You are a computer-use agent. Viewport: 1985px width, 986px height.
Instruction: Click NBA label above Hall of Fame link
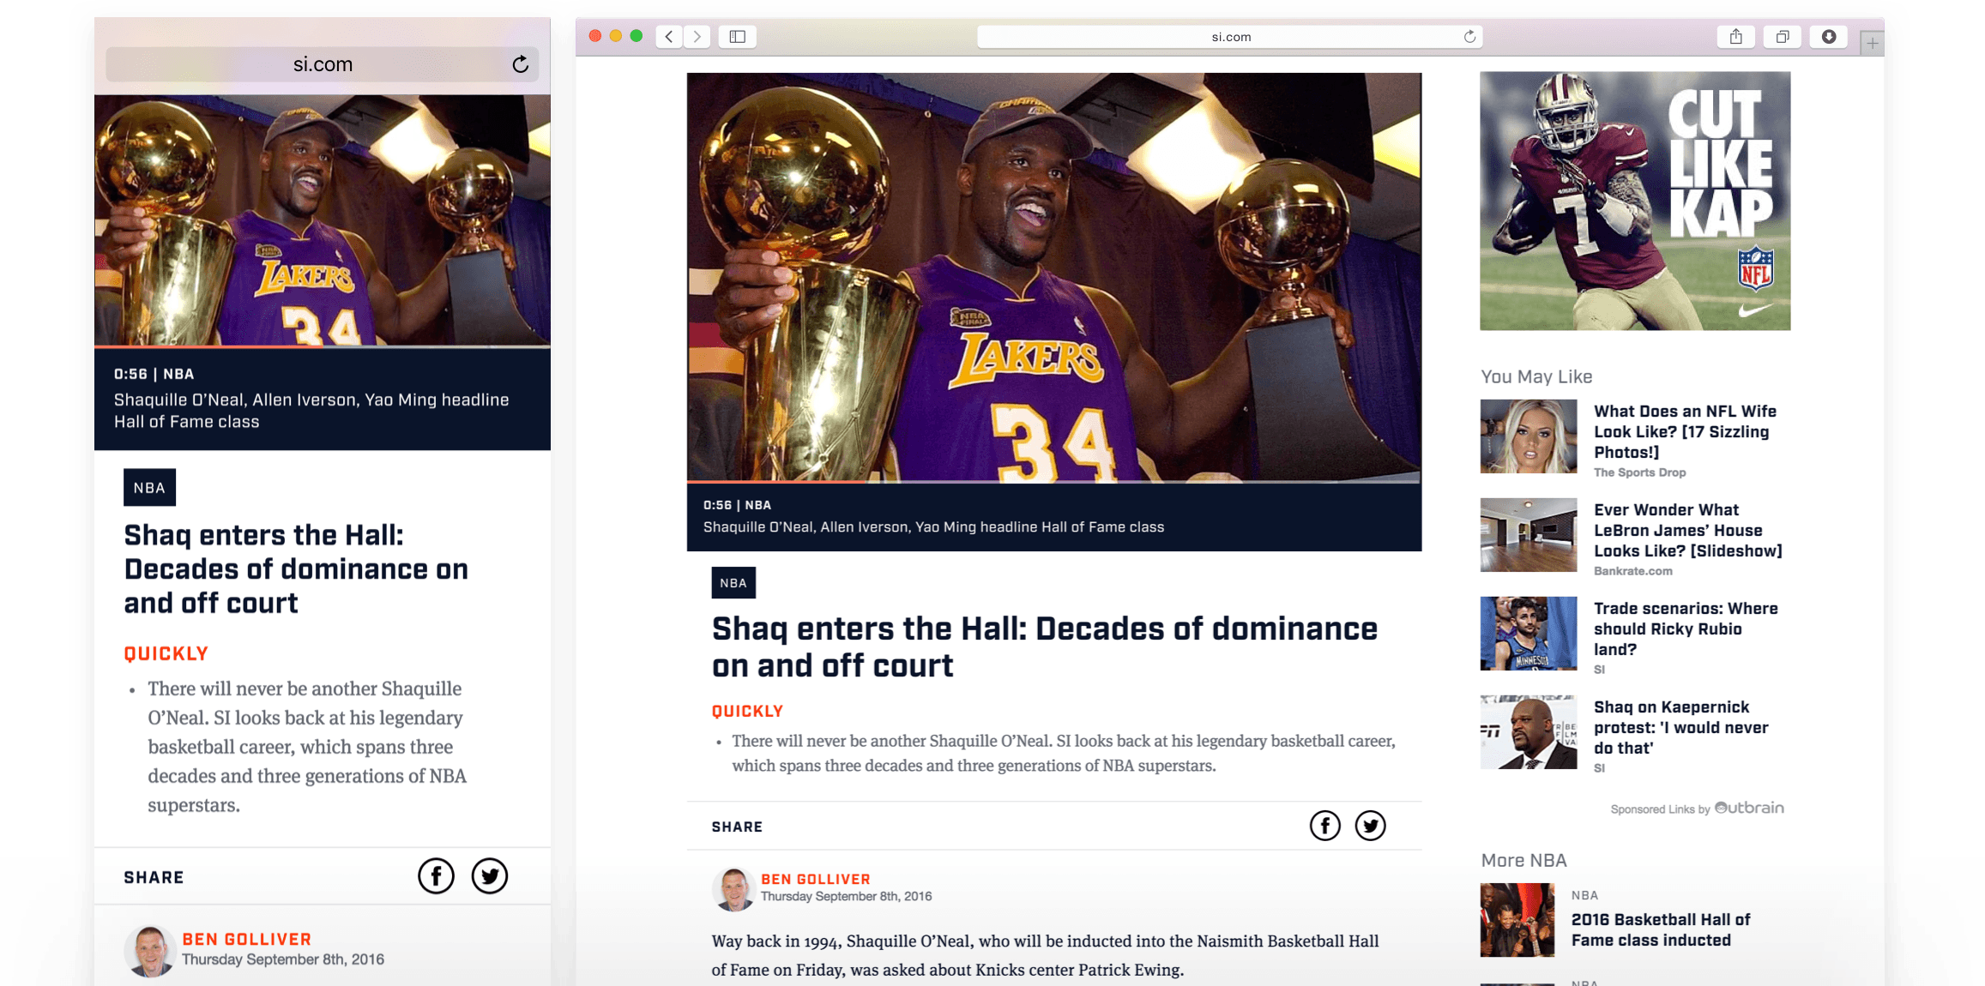1584,895
